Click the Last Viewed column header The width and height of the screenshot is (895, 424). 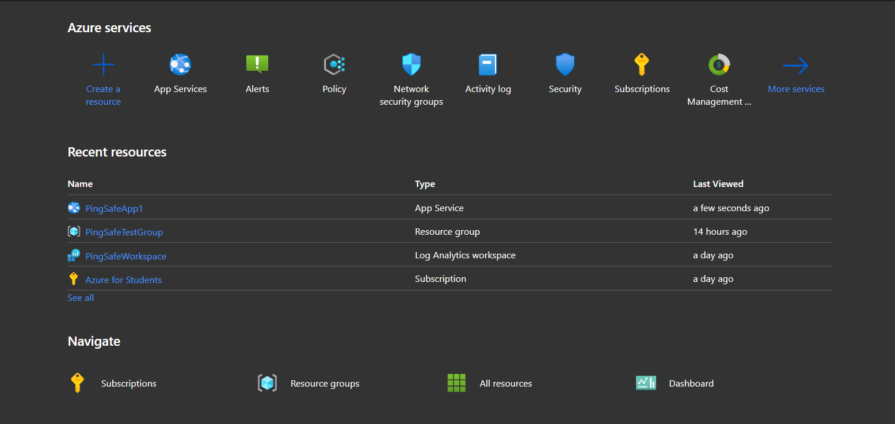point(718,184)
